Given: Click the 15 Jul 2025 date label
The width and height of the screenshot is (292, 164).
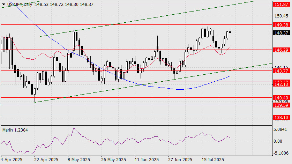Looking at the screenshot, I should 213,160.
